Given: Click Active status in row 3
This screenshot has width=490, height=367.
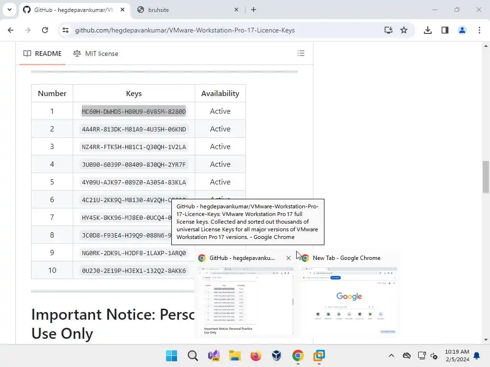Looking at the screenshot, I should (x=220, y=147).
